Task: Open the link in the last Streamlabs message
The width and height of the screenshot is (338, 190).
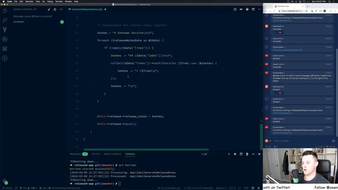Action: 282,133
